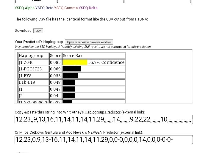Click the 0.048 score value
The width and height of the screenshot is (214, 153).
pos(55,82)
